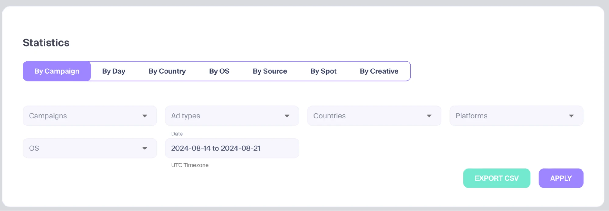Open the OS filter field
This screenshot has width=609, height=211.
click(90, 148)
